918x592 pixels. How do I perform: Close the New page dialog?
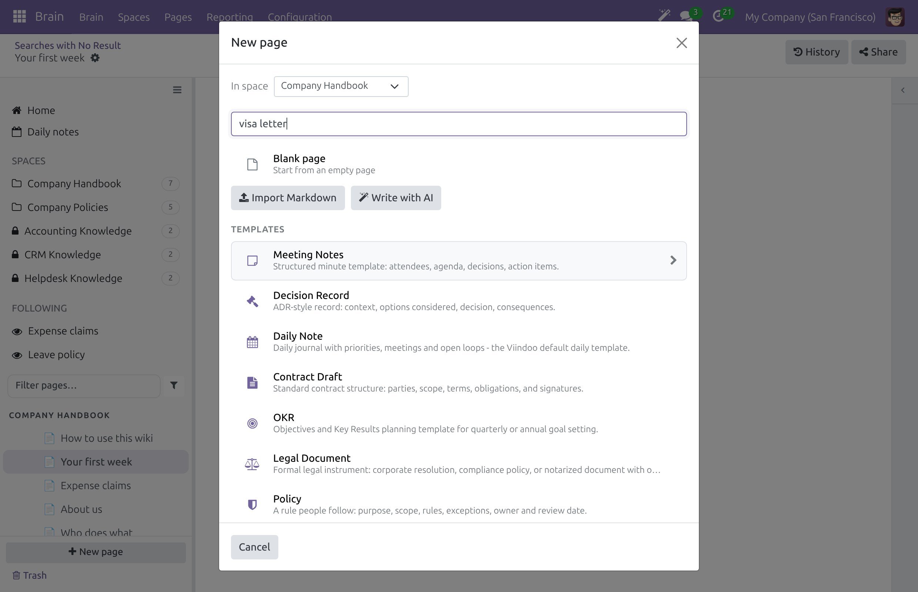pyautogui.click(x=681, y=43)
